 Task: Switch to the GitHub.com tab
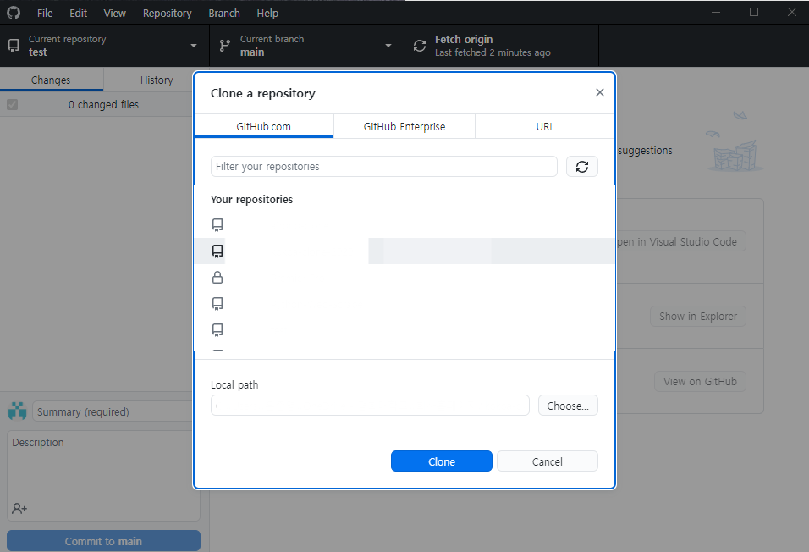click(264, 126)
